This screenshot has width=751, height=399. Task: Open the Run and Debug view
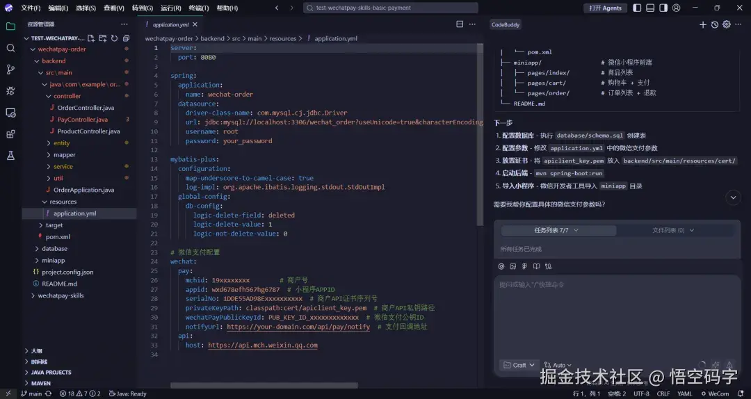click(10, 91)
